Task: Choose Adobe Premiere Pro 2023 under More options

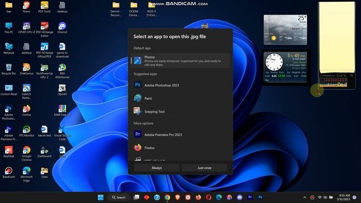Action: (x=180, y=135)
